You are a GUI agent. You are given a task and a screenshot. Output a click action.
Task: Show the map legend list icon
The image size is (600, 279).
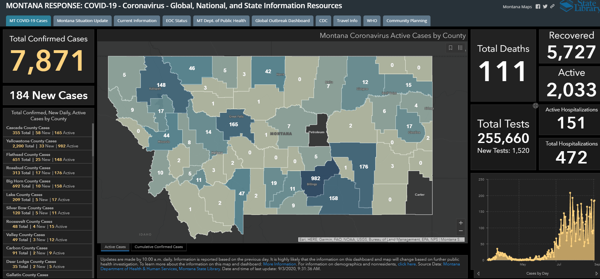coord(460,48)
